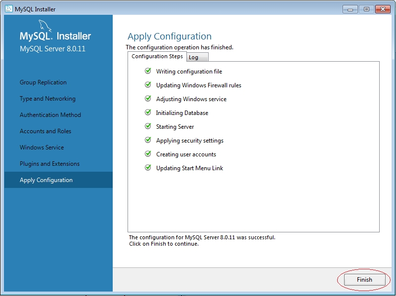Open the Windows Service step
The width and height of the screenshot is (396, 296).
42,148
